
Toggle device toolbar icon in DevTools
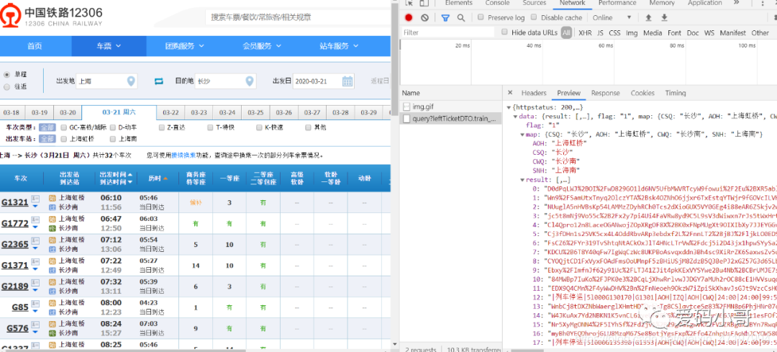424,3
